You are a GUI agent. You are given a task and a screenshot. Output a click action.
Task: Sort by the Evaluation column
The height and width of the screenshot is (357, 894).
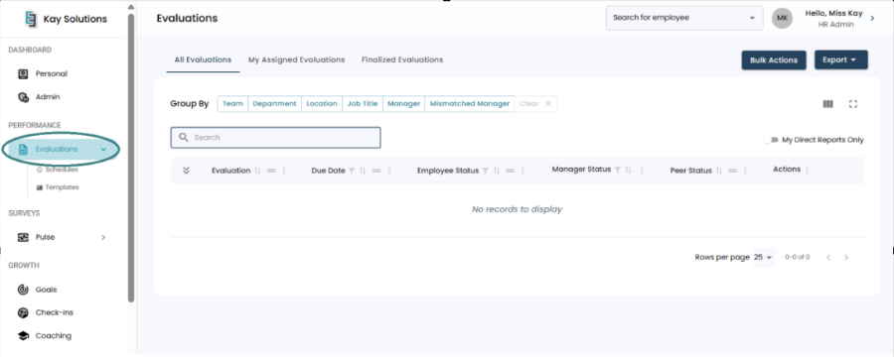coord(257,171)
